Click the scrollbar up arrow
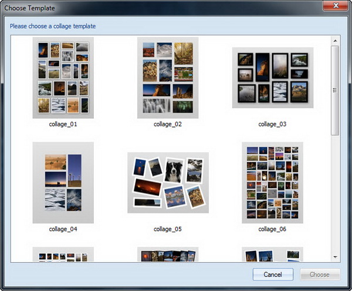 click(335, 41)
